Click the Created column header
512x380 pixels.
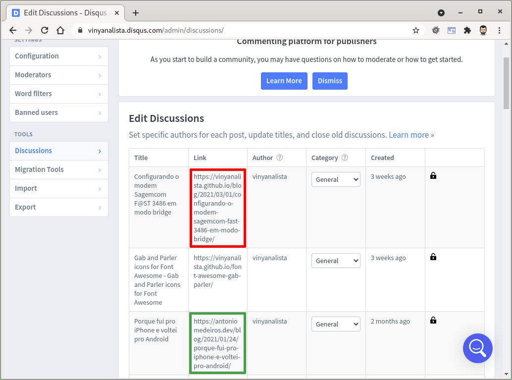382,158
